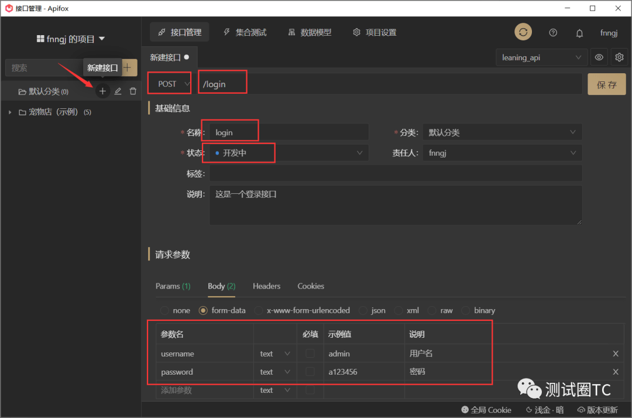Open the POST request method dropdown
Screen dimensions: 632x418
pos(169,83)
